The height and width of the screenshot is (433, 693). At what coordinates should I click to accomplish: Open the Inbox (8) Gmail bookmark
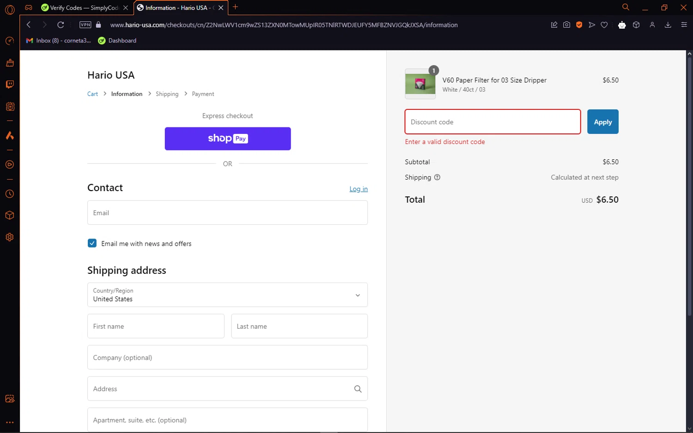tap(59, 41)
